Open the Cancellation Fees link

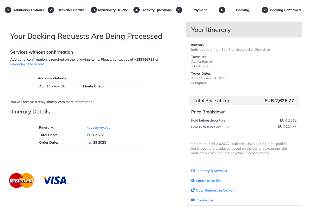(209, 181)
